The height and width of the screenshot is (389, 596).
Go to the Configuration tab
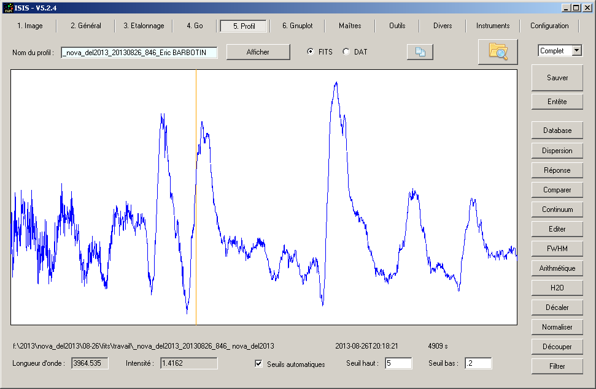tap(549, 26)
